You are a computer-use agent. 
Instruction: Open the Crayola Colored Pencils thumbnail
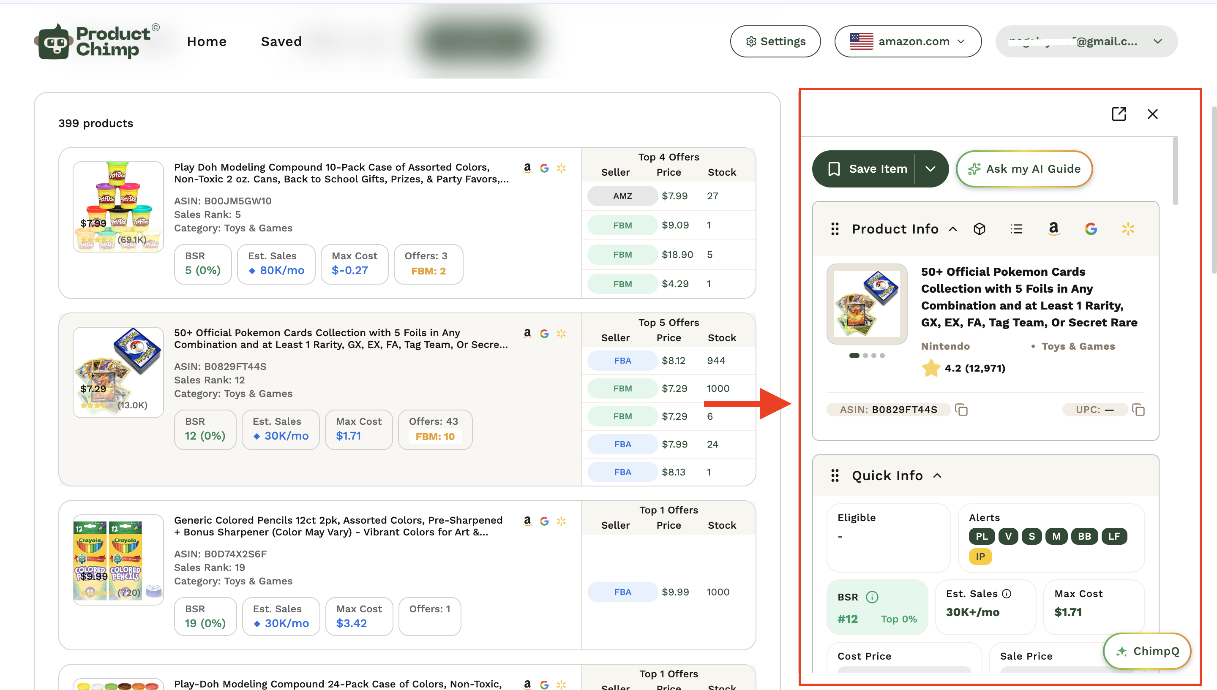coord(118,560)
